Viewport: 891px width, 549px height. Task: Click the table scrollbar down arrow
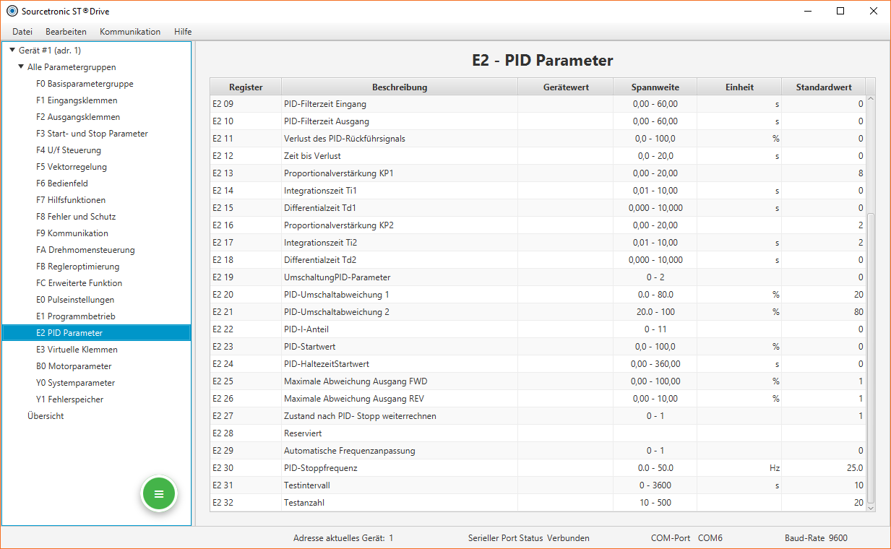click(x=870, y=508)
